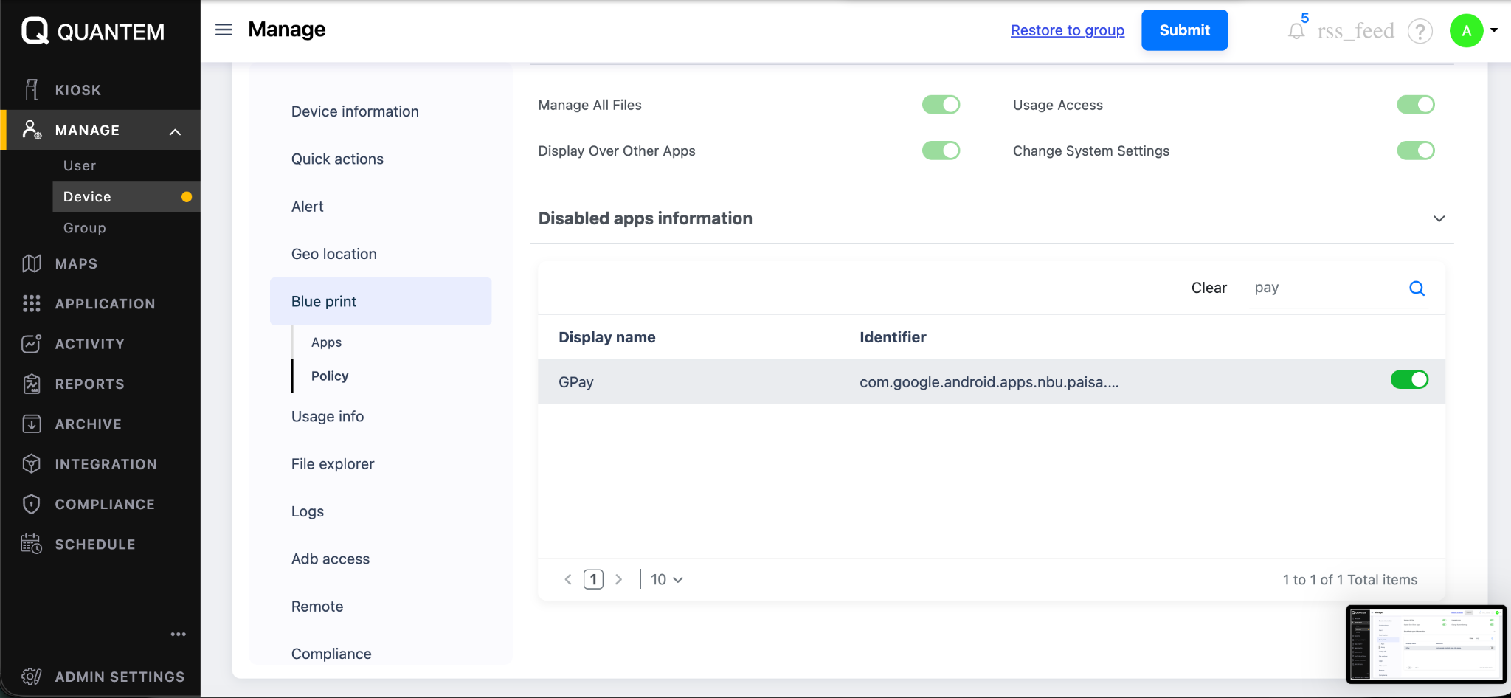Open the File explorer menu item
This screenshot has width=1511, height=698.
coord(333,464)
